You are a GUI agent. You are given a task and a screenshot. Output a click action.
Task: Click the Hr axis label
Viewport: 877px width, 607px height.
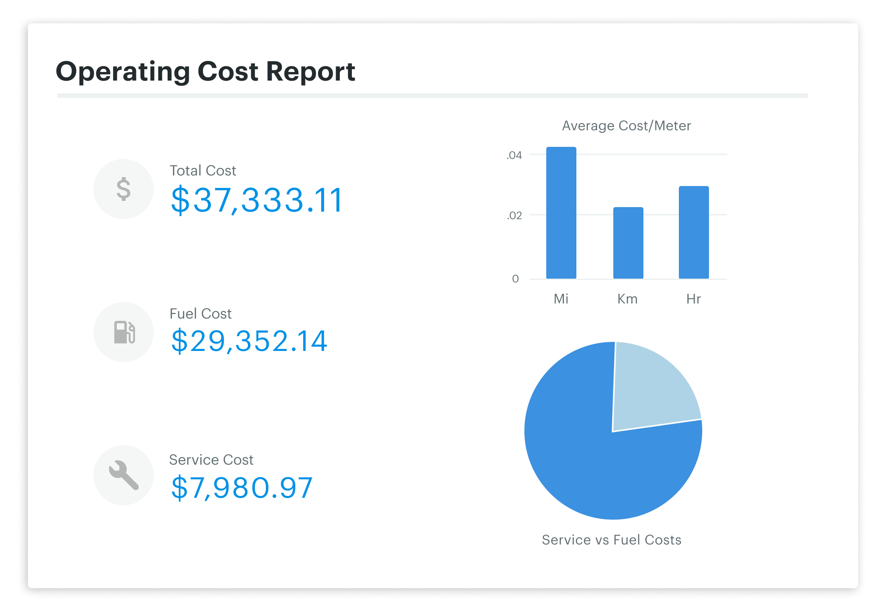[693, 299]
